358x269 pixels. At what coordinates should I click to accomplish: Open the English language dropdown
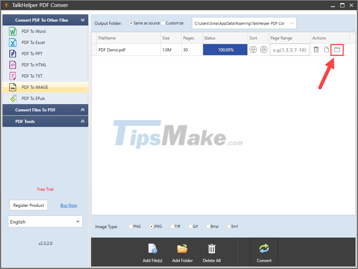45,221
